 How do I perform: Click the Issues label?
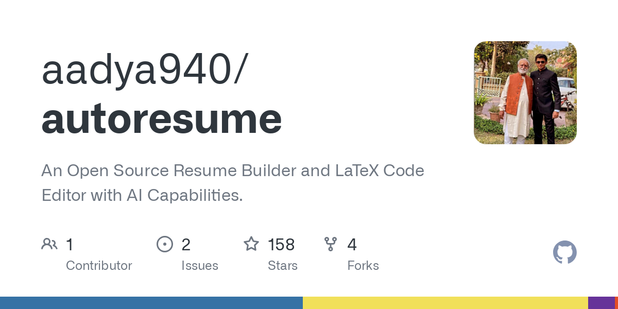[200, 266]
